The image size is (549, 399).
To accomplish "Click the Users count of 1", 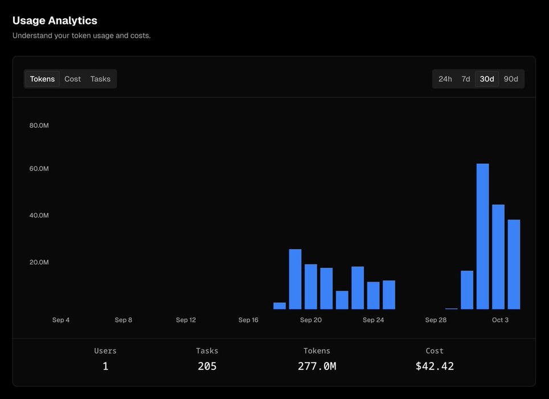I will click(x=105, y=367).
